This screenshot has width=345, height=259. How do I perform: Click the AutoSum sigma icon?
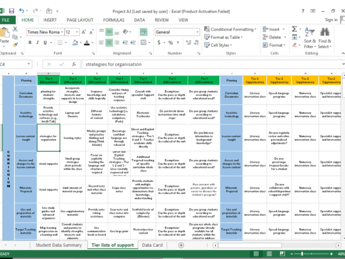click(x=294, y=29)
